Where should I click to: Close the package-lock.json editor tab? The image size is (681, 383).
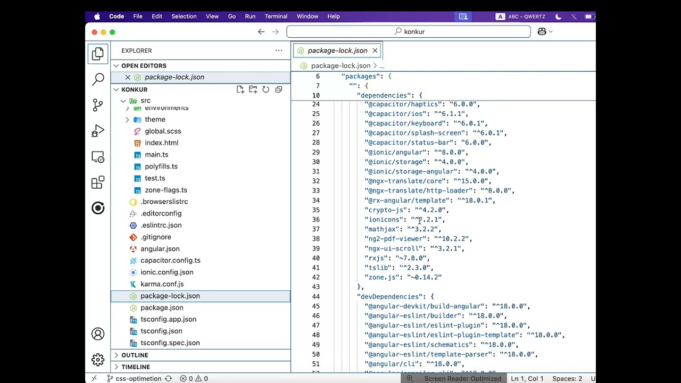375,51
